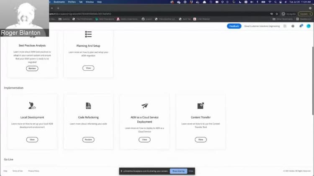Click Hide on the screen sharing bar
This screenshot has width=314, height=176.
[191, 171]
